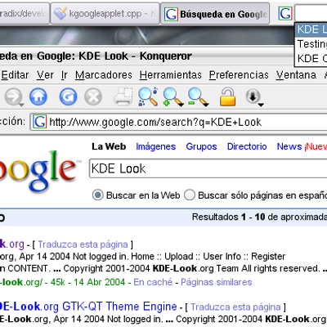Click the KDE Look search input field
Screen dimensions: 327x327
208,168
